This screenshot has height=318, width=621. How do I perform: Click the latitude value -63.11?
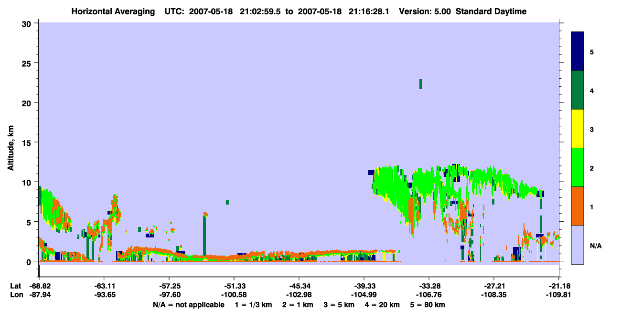click(x=104, y=286)
